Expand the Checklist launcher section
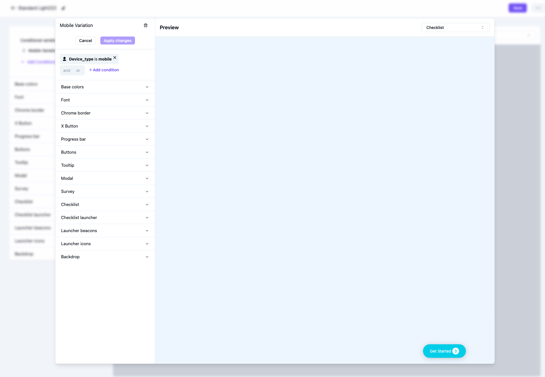Screen dimensions: 545x377 point(105,218)
